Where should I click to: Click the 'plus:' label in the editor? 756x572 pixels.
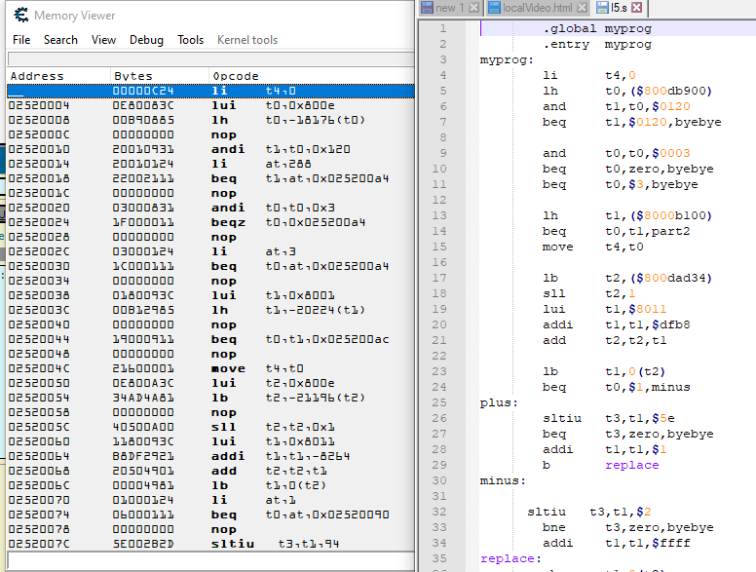499,402
